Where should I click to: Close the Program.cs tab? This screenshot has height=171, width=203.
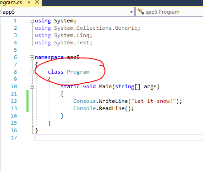click(37, 2)
